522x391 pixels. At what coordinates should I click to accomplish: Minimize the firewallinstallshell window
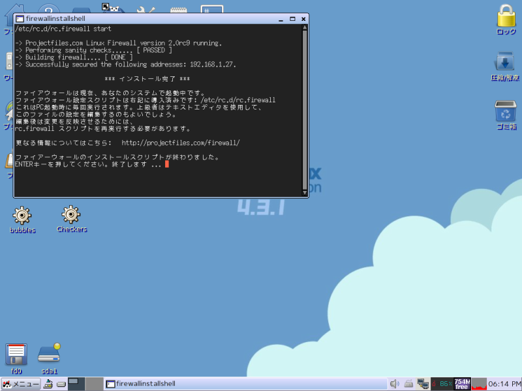tap(281, 19)
